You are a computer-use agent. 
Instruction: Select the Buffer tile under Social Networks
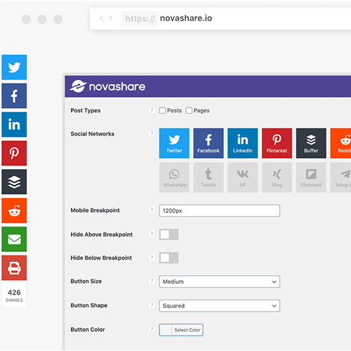tap(311, 143)
